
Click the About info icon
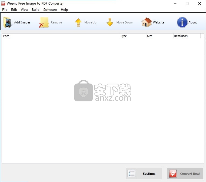pyautogui.click(x=182, y=22)
